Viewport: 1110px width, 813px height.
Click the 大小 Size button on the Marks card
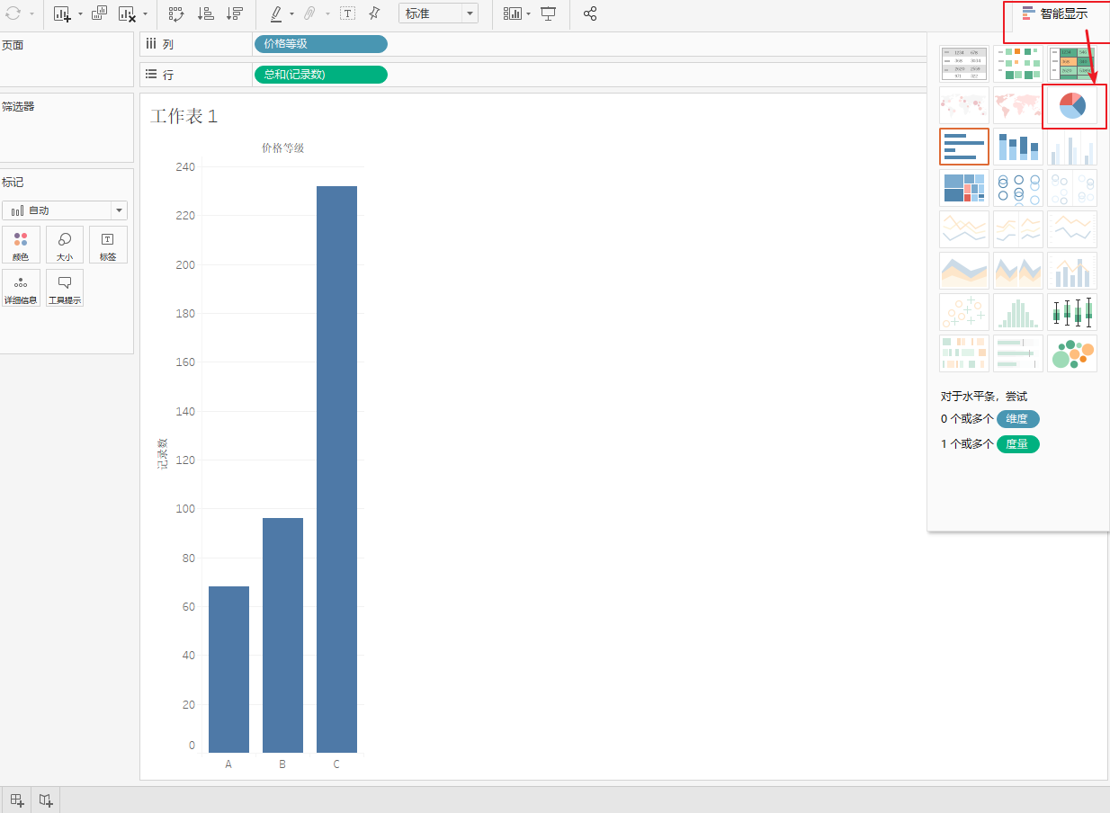(65, 245)
